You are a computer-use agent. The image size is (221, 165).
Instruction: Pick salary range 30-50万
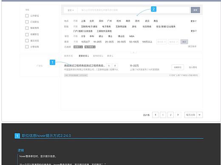(122, 42)
